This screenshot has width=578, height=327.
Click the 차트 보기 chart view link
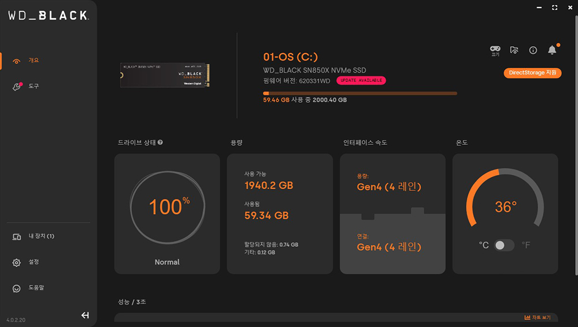tap(538, 317)
